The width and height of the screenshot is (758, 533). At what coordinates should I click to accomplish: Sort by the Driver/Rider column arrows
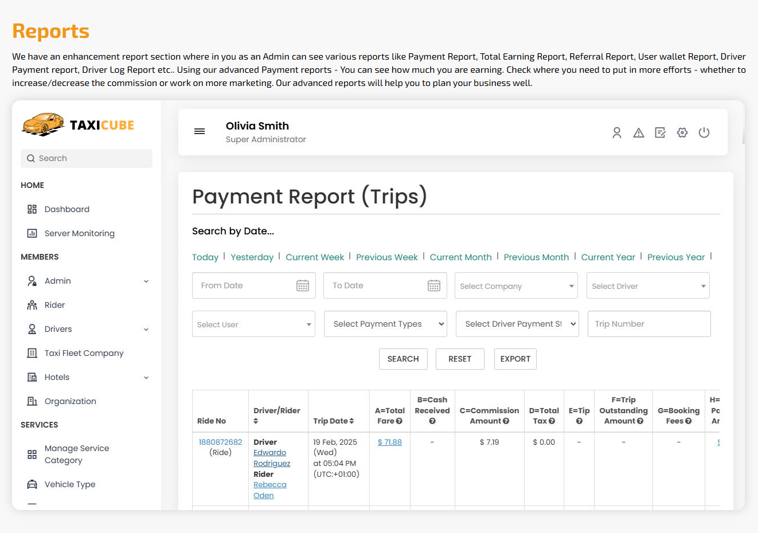(x=256, y=421)
